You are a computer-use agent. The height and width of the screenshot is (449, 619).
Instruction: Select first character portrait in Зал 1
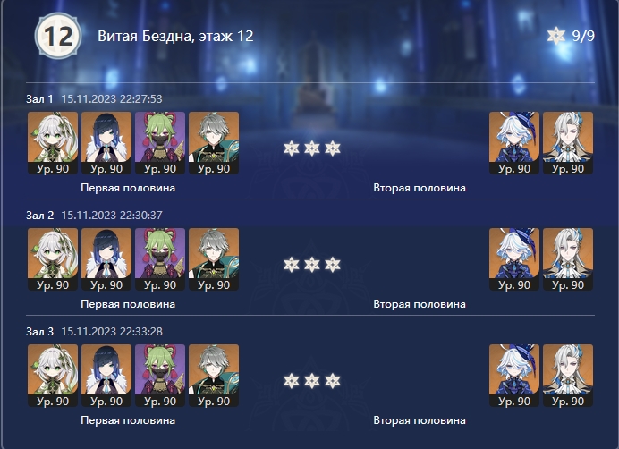[x=53, y=143]
